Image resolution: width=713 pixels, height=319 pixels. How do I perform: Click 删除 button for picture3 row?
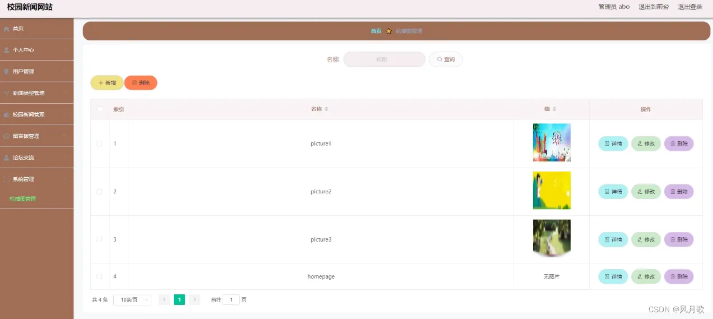pyautogui.click(x=679, y=239)
